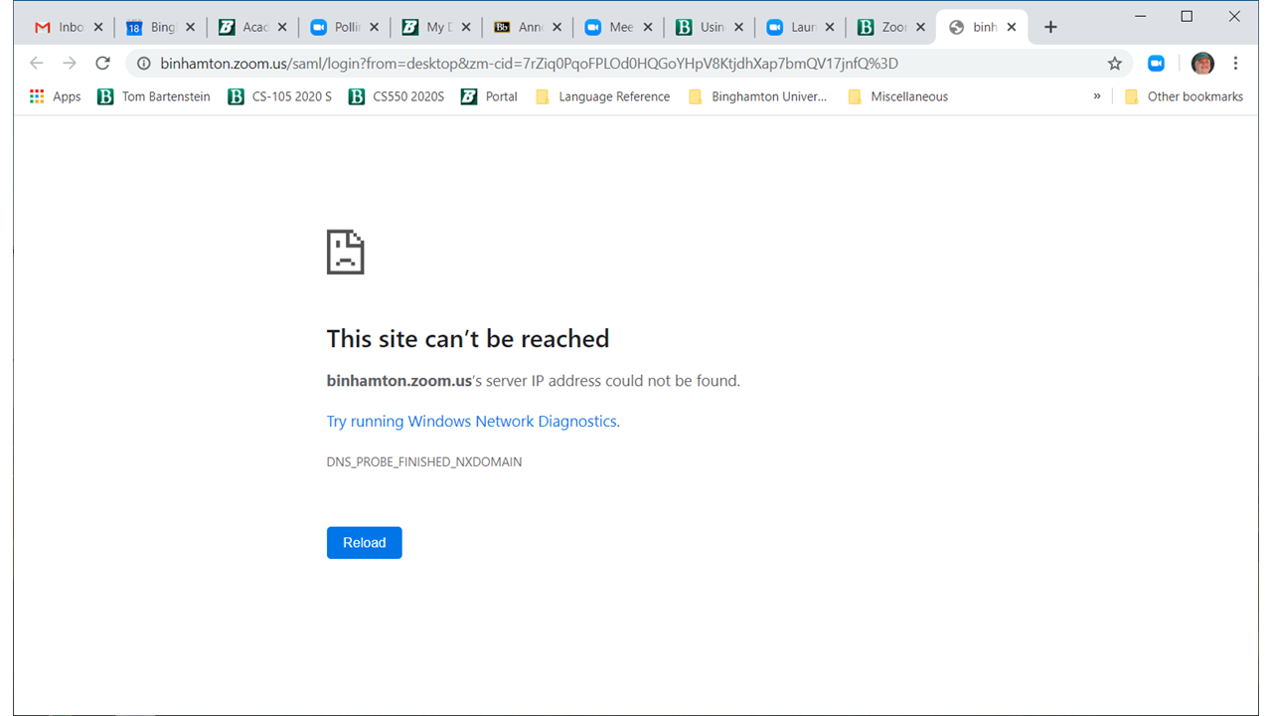Click the address bar URL field
This screenshot has width=1272, height=716.
pos(596,64)
